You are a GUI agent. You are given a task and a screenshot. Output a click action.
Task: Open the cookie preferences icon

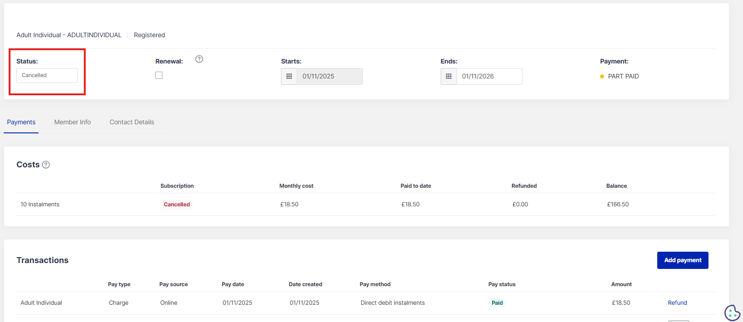[732, 312]
